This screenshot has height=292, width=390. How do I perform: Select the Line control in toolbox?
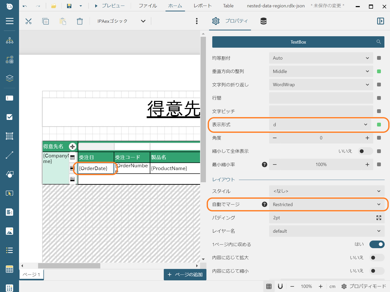pos(9,155)
